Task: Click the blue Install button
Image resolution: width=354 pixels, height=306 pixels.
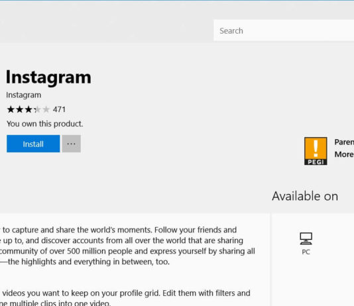Action: 33,144
